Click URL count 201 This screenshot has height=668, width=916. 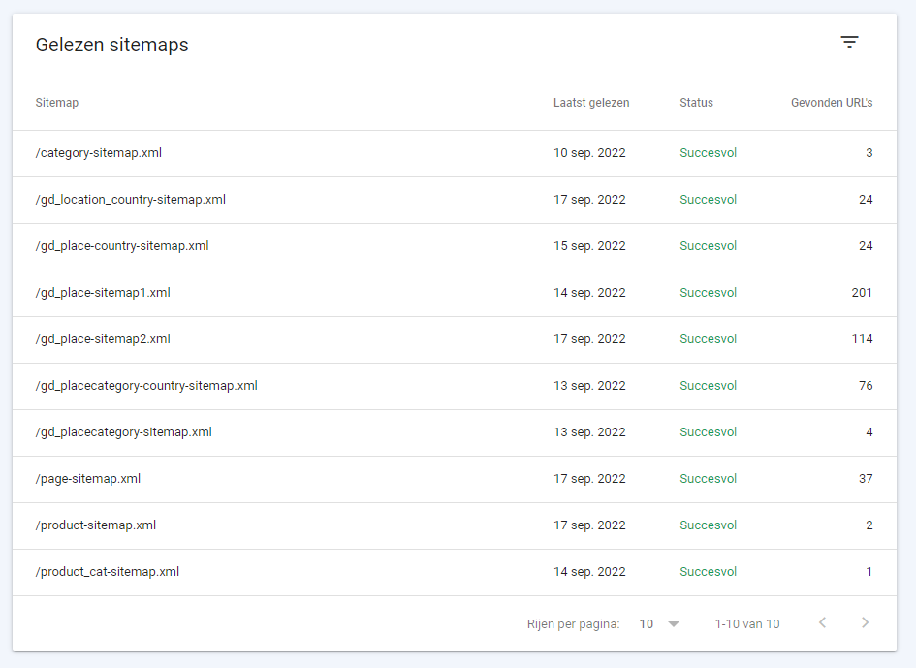click(x=862, y=292)
